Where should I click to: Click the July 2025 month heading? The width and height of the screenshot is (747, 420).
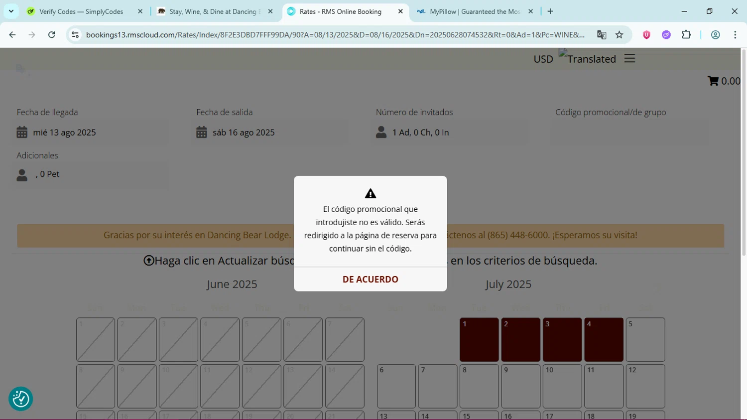point(508,284)
